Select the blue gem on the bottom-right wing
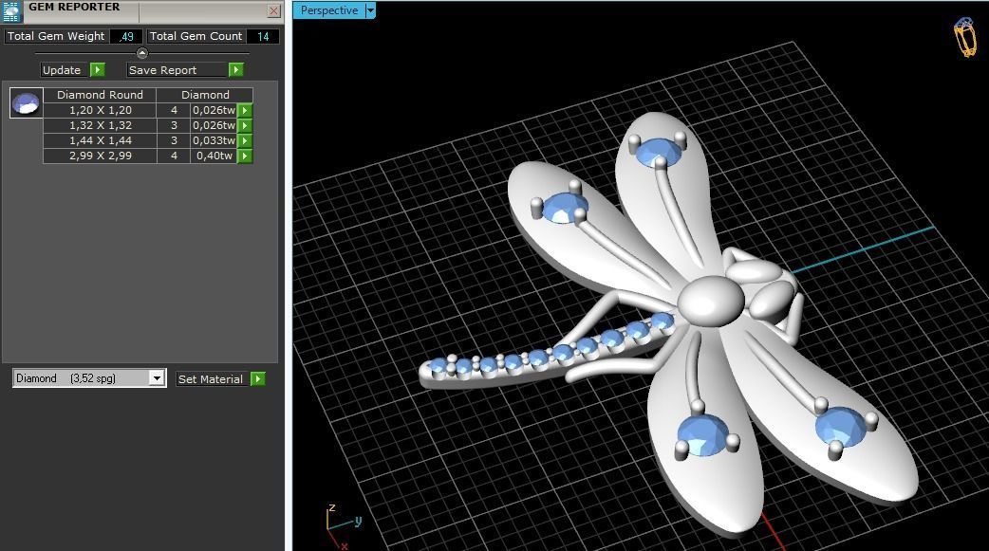The height and width of the screenshot is (551, 989). pos(840,426)
